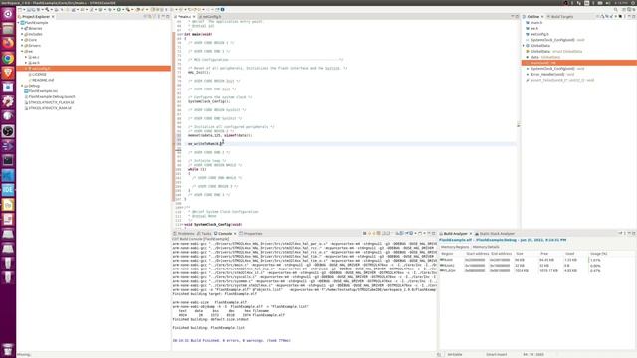637x358 pixels.
Task: Select the README.md file
Action: tap(43, 80)
